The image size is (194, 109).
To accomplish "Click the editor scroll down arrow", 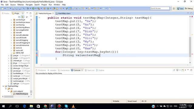I will (190, 63).
